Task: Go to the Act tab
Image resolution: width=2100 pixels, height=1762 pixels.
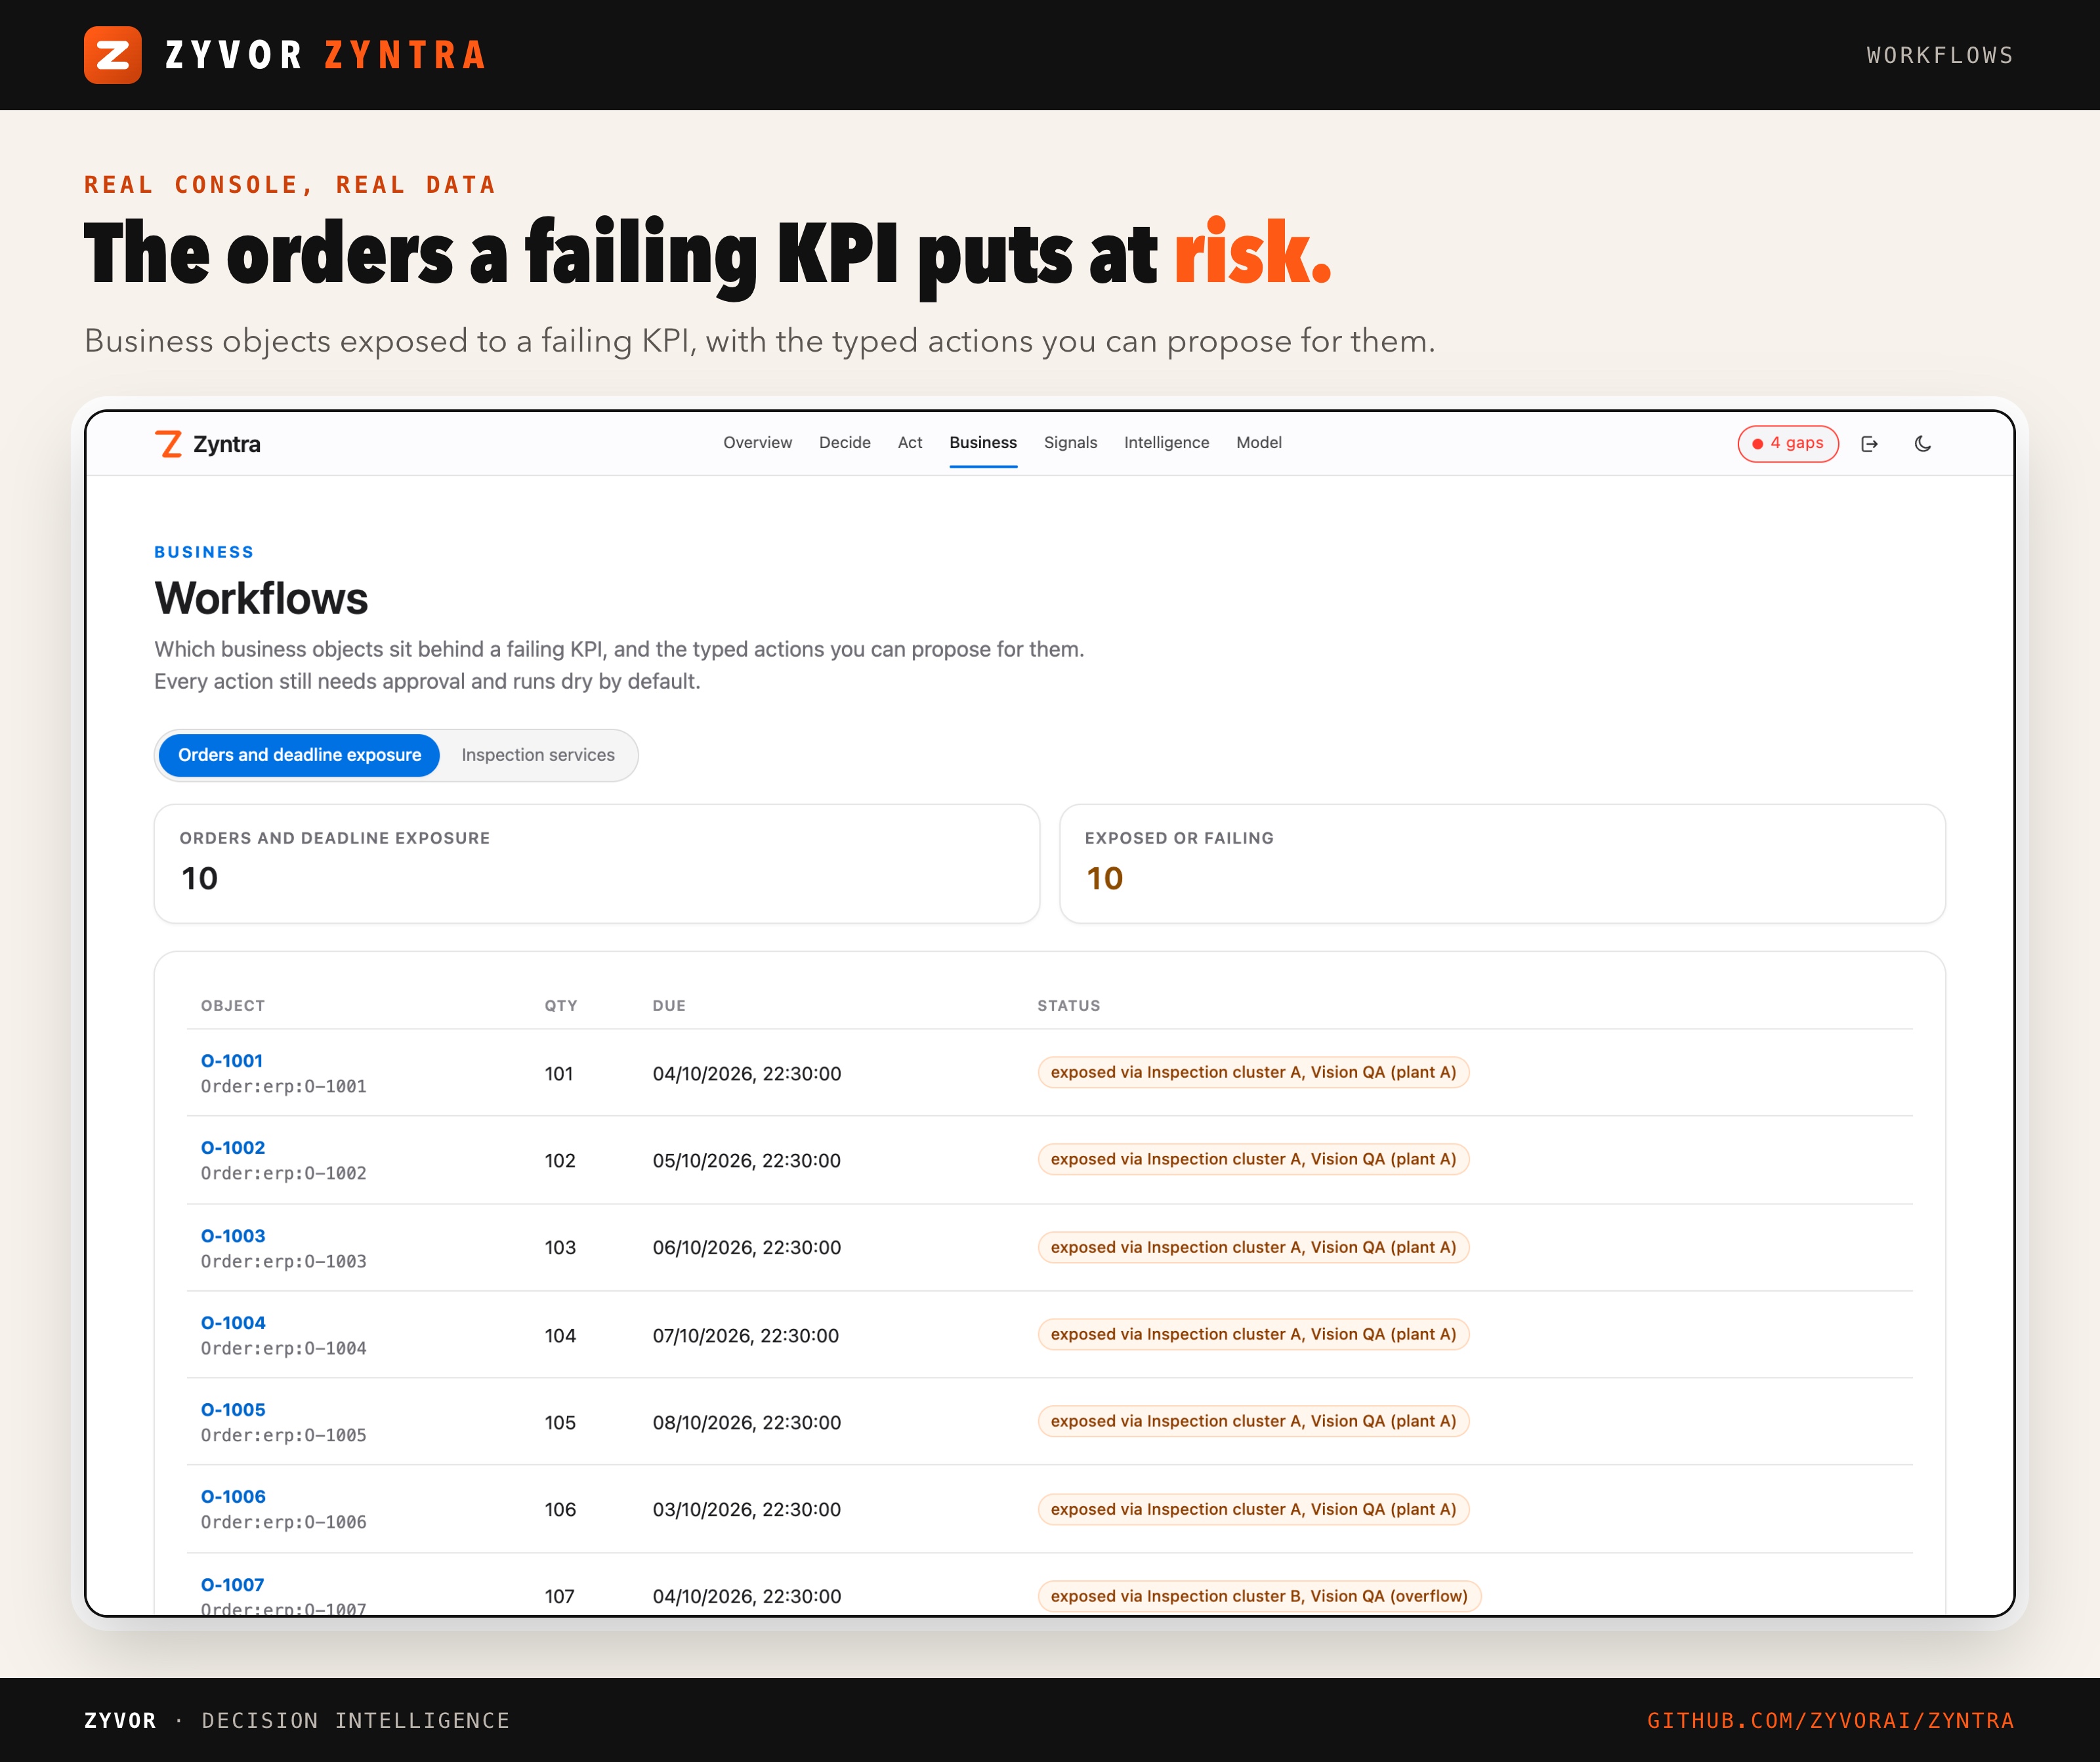Action: coord(910,443)
